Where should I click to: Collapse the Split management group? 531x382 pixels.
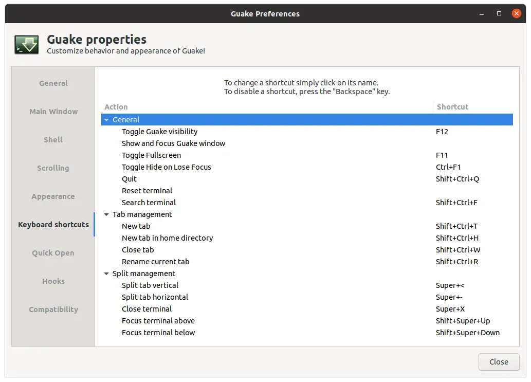[x=106, y=274]
